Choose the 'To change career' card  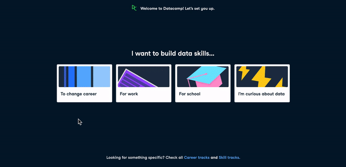(x=84, y=83)
